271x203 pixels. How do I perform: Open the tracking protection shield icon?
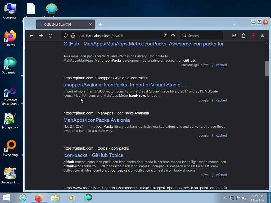pyautogui.click(x=66, y=36)
